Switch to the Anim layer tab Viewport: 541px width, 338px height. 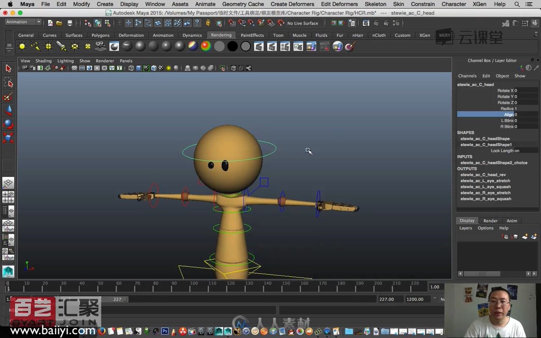pyautogui.click(x=512, y=221)
